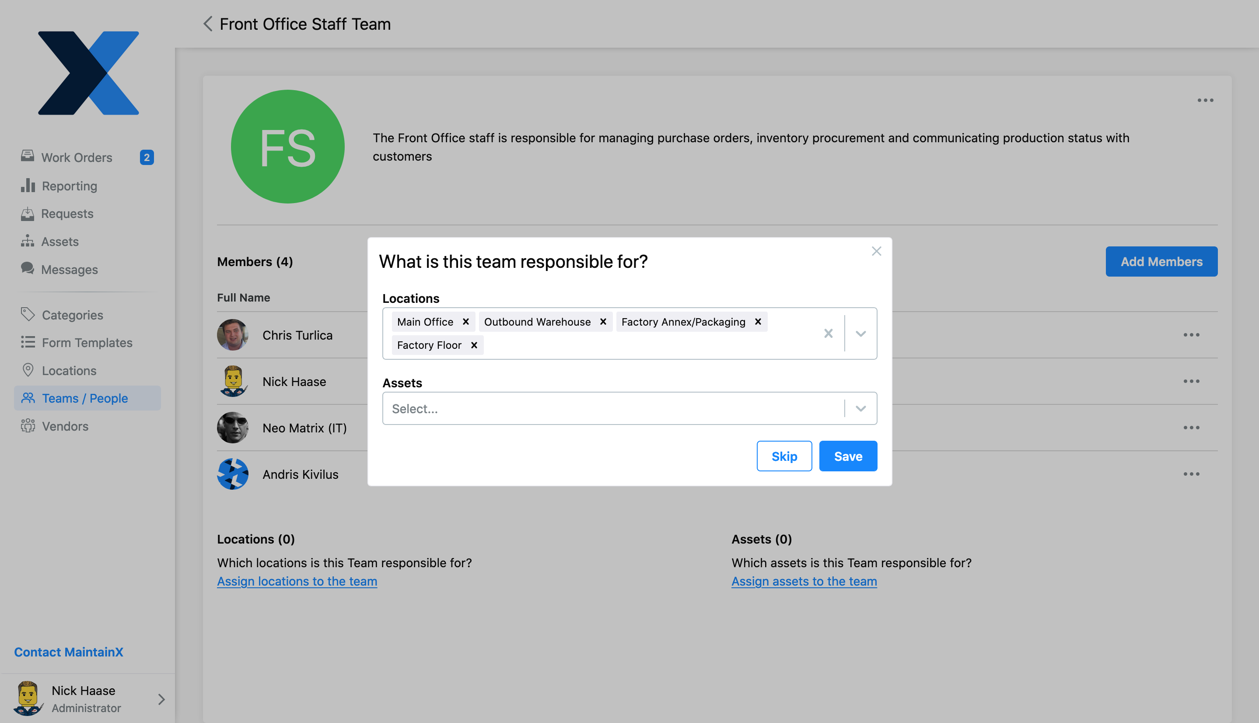Open the options menu for Neo Matrix (IT)

[1191, 428]
